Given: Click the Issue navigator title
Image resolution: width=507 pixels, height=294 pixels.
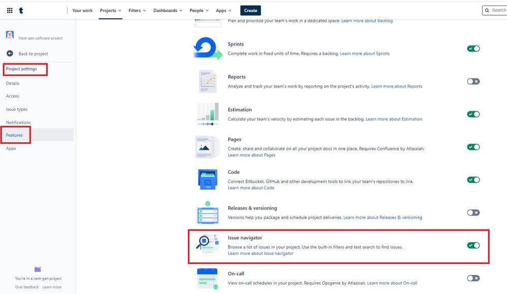Looking at the screenshot, I should coord(245,238).
